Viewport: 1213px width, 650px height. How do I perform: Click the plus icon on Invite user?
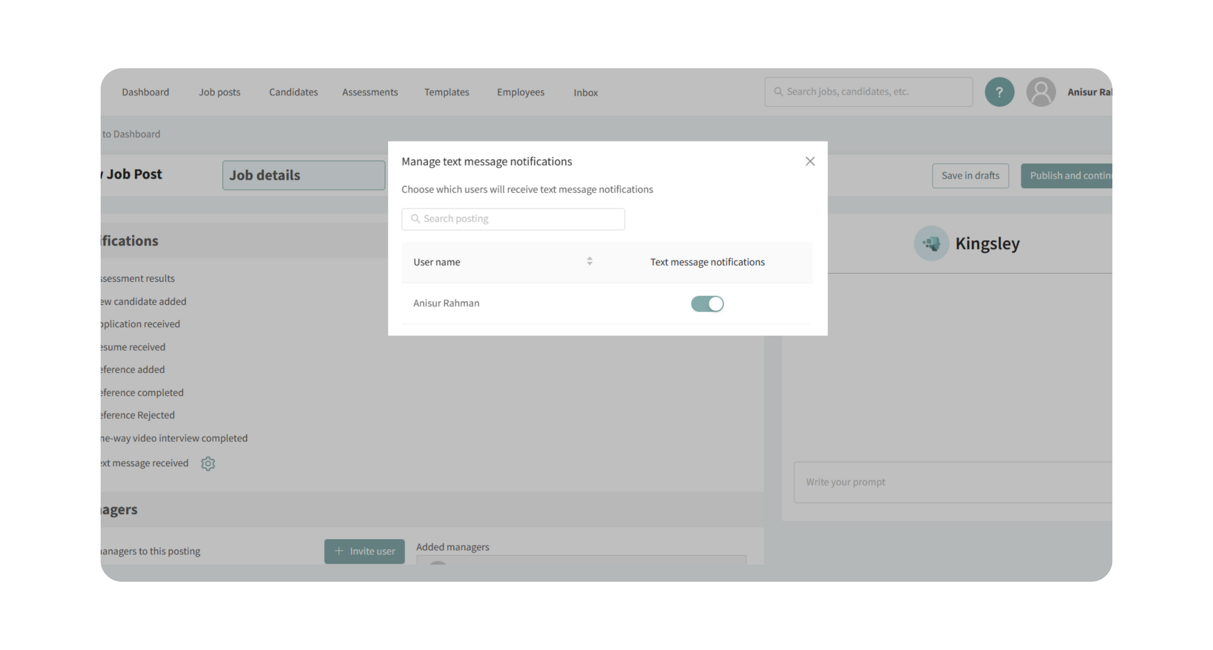coord(338,551)
